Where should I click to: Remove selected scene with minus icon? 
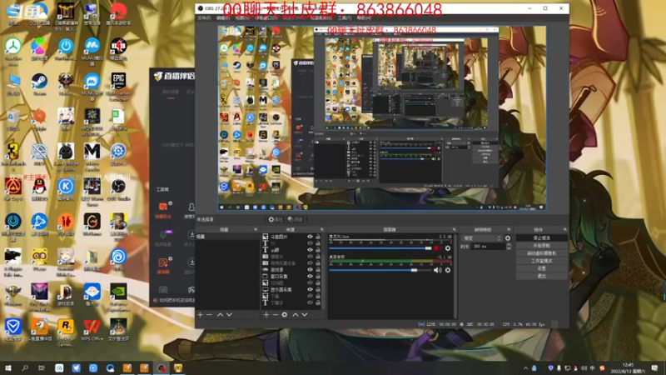[x=210, y=315]
